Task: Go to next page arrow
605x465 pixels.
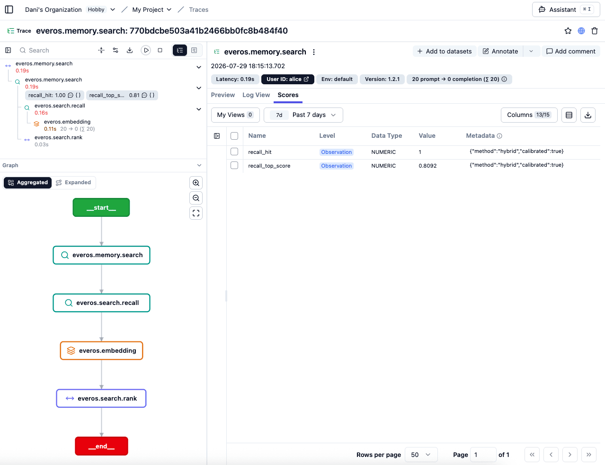Action: (570, 455)
